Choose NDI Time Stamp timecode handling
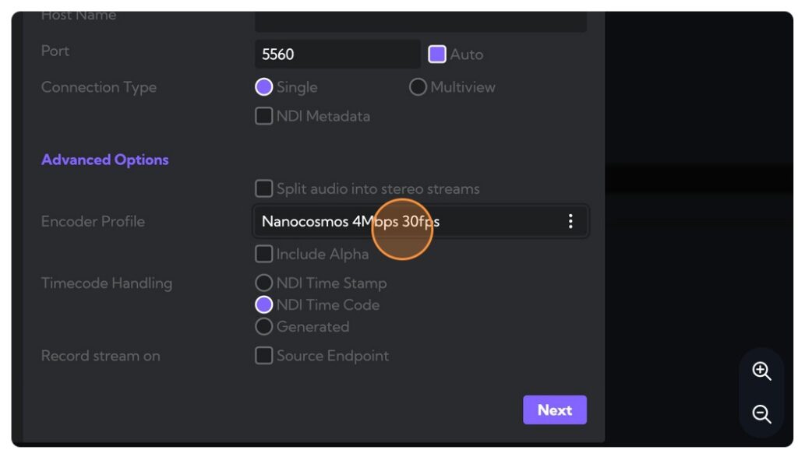 [264, 283]
